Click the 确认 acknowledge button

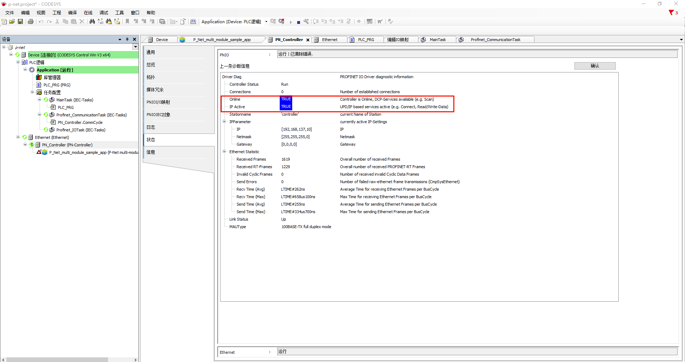594,66
